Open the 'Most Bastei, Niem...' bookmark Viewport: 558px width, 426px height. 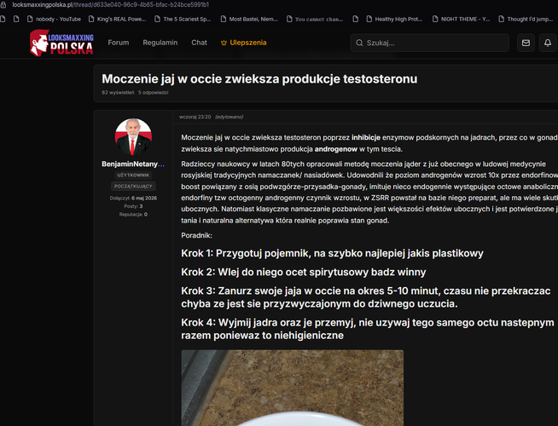pos(249,20)
